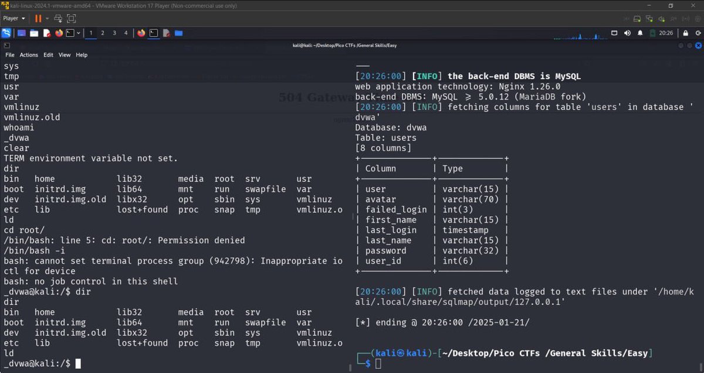Click 'vmlinuz.old' entry in left listing
Screen dimensions: 704x373
point(32,117)
